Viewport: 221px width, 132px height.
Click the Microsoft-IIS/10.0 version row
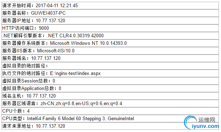click(x=110, y=51)
